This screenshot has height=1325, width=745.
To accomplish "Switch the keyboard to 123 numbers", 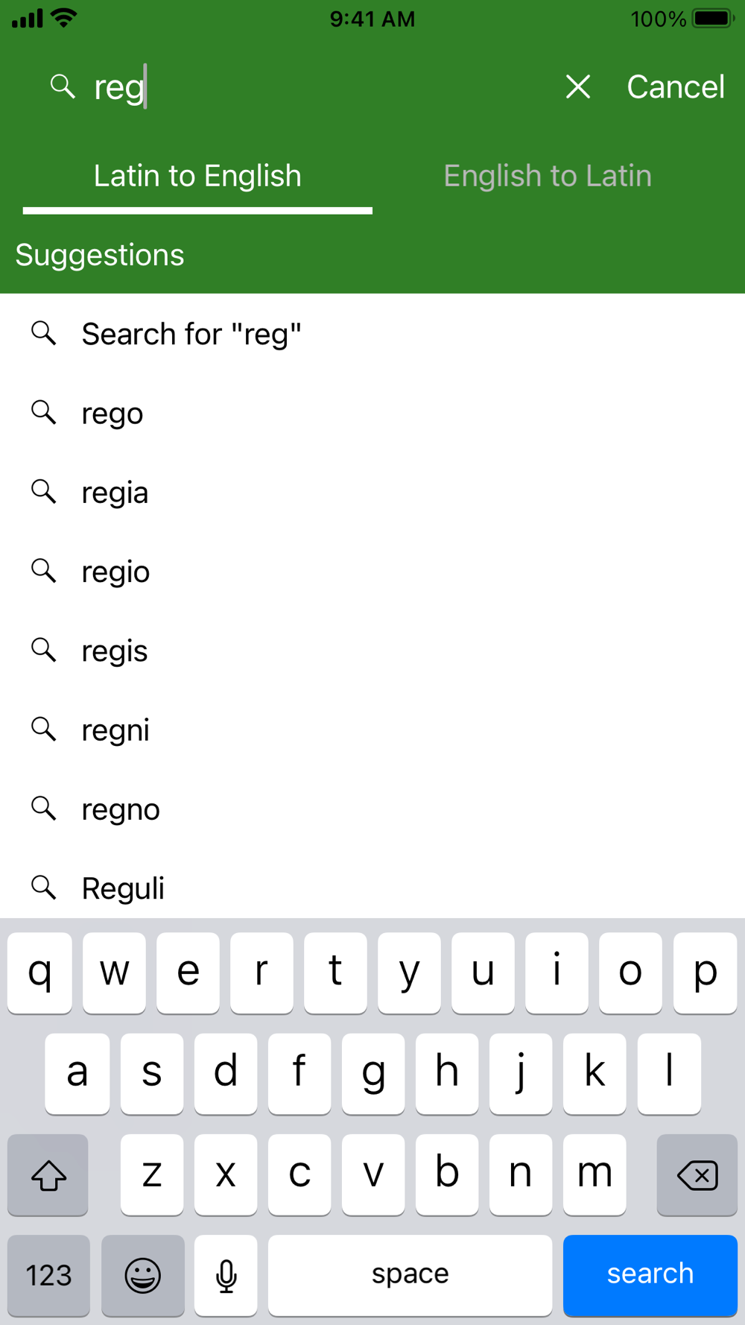I will click(x=49, y=1275).
